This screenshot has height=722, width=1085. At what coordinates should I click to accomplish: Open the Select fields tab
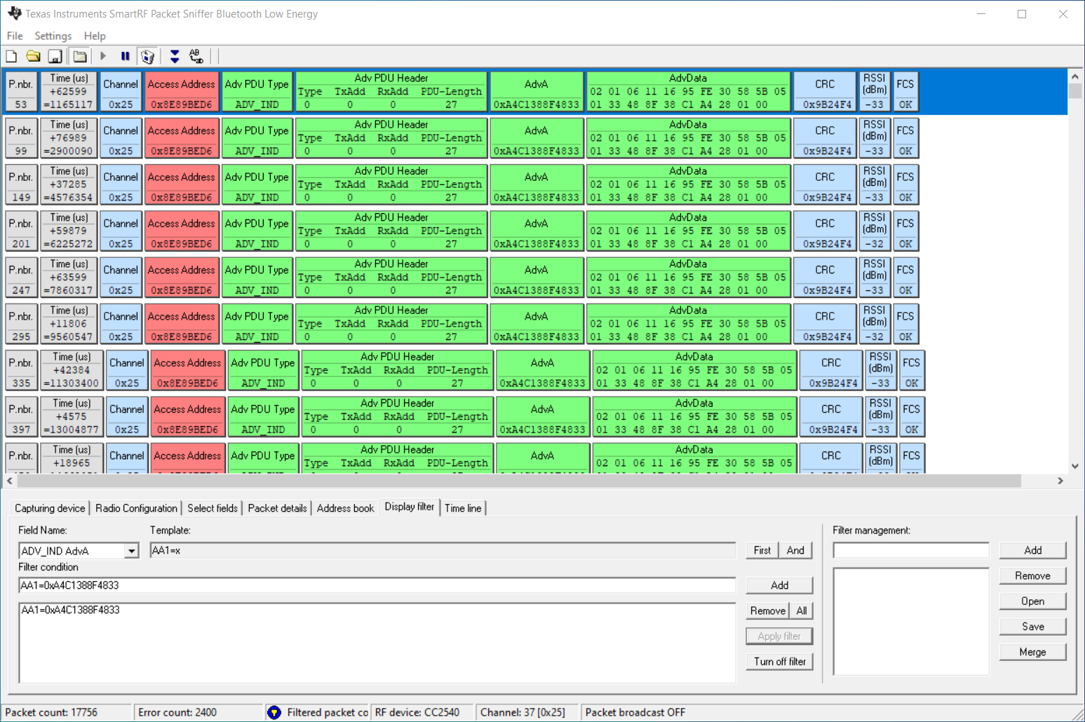[x=213, y=508]
